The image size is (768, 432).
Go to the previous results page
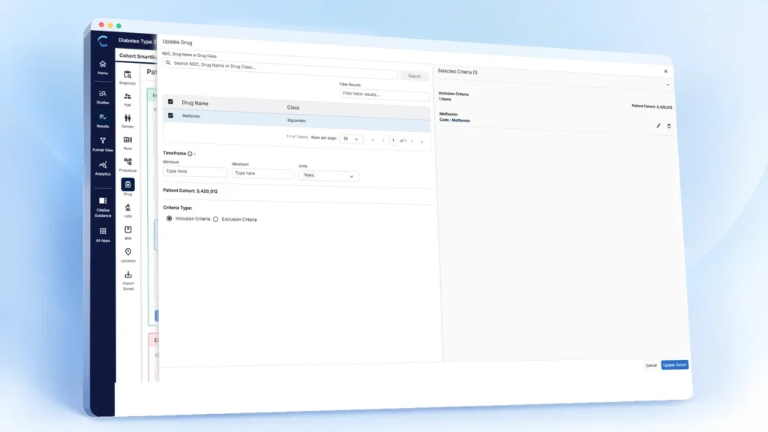pyautogui.click(x=383, y=140)
